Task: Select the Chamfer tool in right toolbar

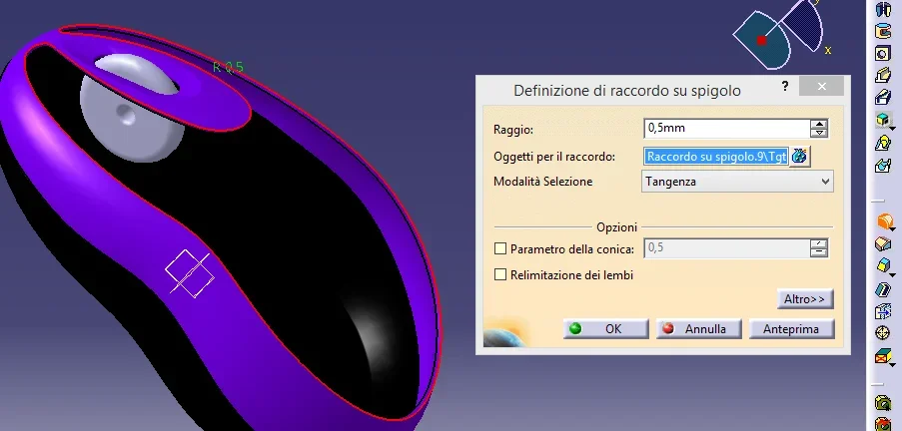Action: click(x=883, y=243)
